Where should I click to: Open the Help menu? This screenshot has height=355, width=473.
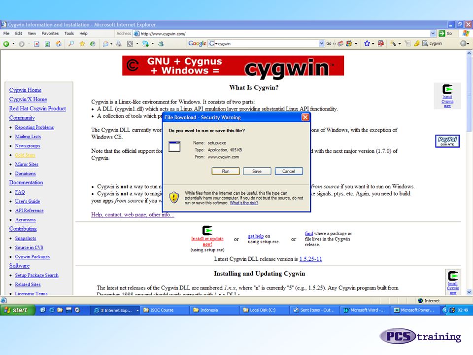pos(83,34)
